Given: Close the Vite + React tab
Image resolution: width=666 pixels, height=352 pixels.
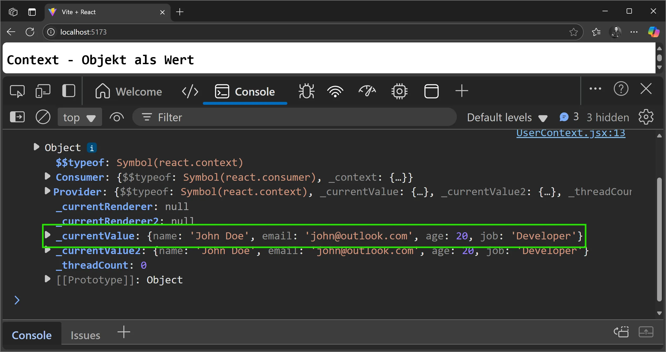Looking at the screenshot, I should [162, 12].
